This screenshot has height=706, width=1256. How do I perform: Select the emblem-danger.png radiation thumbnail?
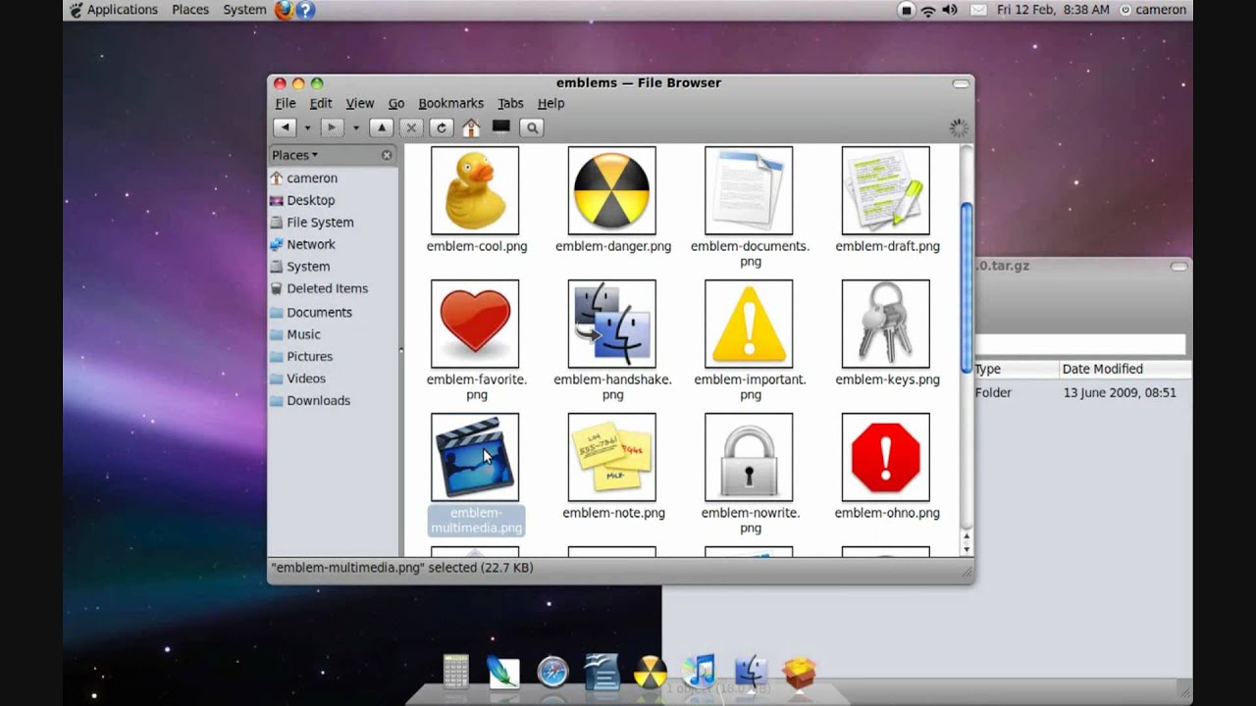[x=611, y=190]
